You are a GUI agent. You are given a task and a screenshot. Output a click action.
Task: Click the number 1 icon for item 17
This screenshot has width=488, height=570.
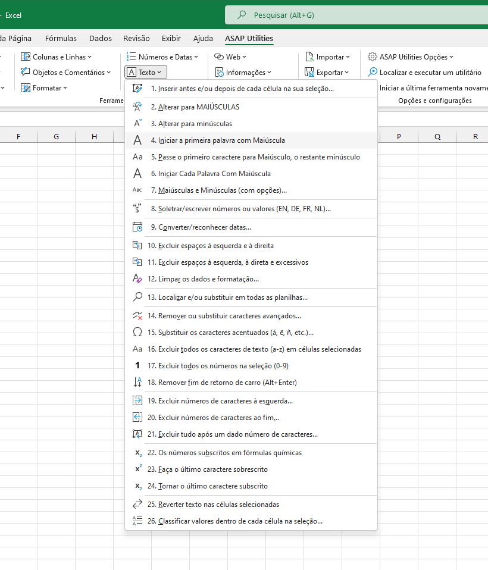137,365
